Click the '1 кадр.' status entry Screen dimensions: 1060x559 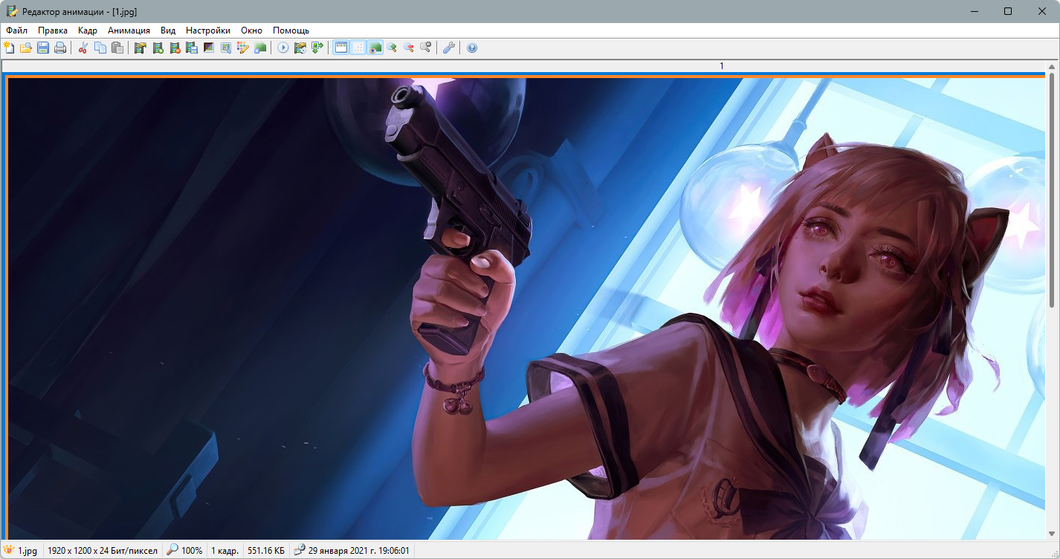[x=224, y=551]
